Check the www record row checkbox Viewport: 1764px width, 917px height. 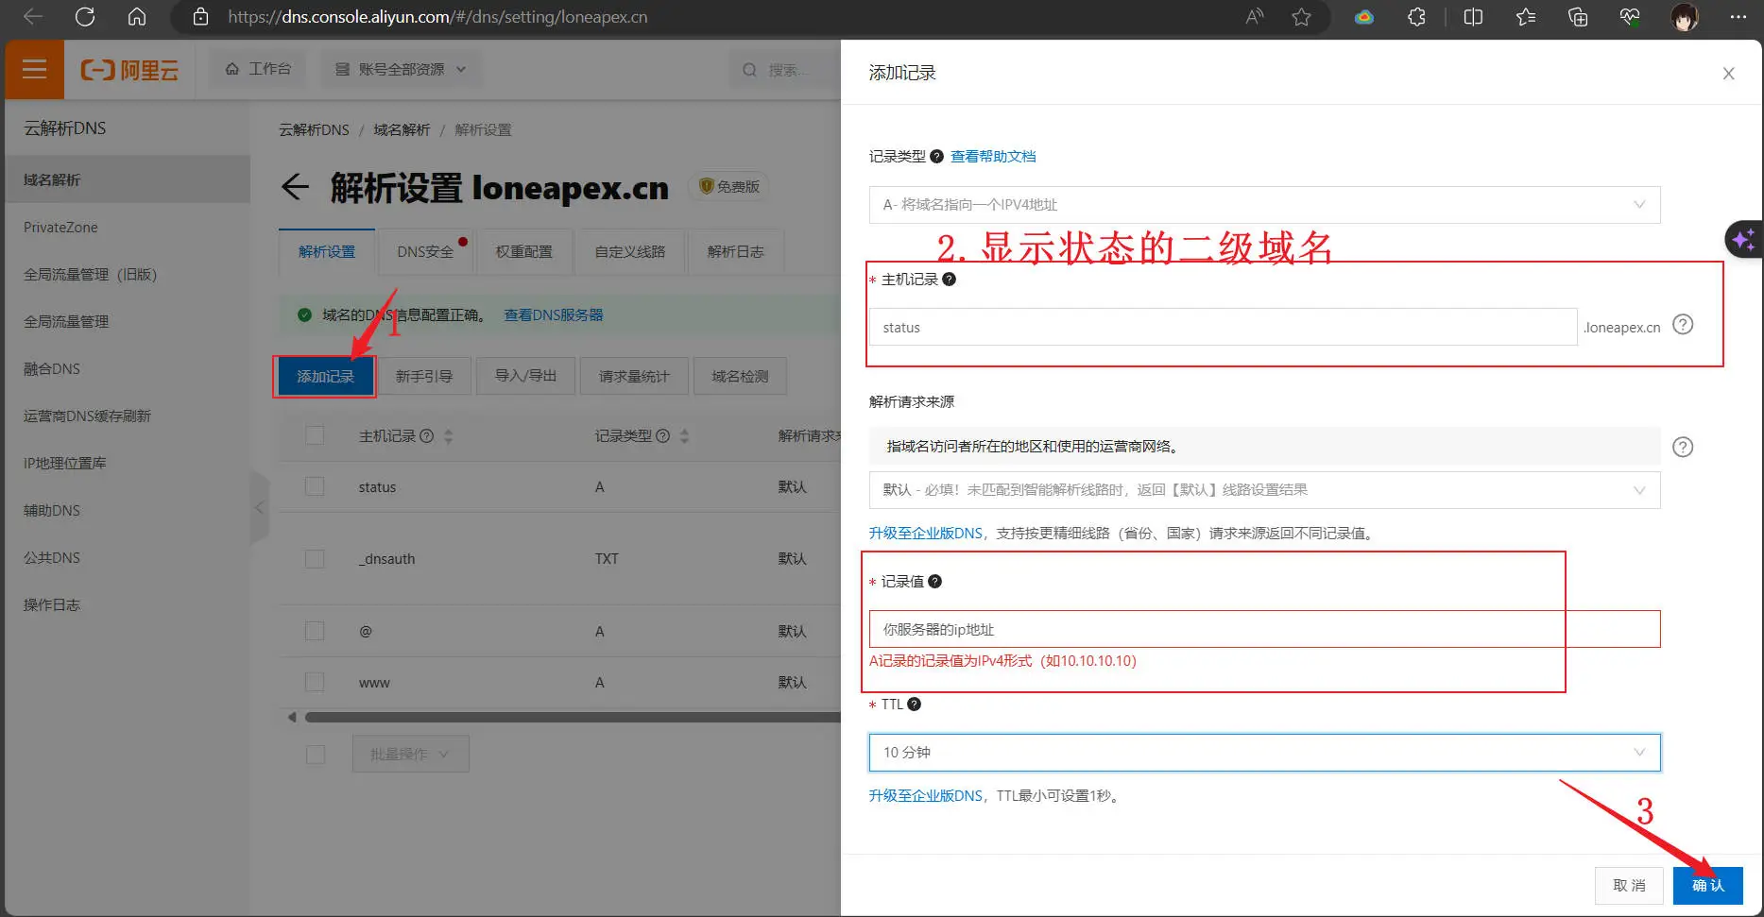click(x=315, y=682)
